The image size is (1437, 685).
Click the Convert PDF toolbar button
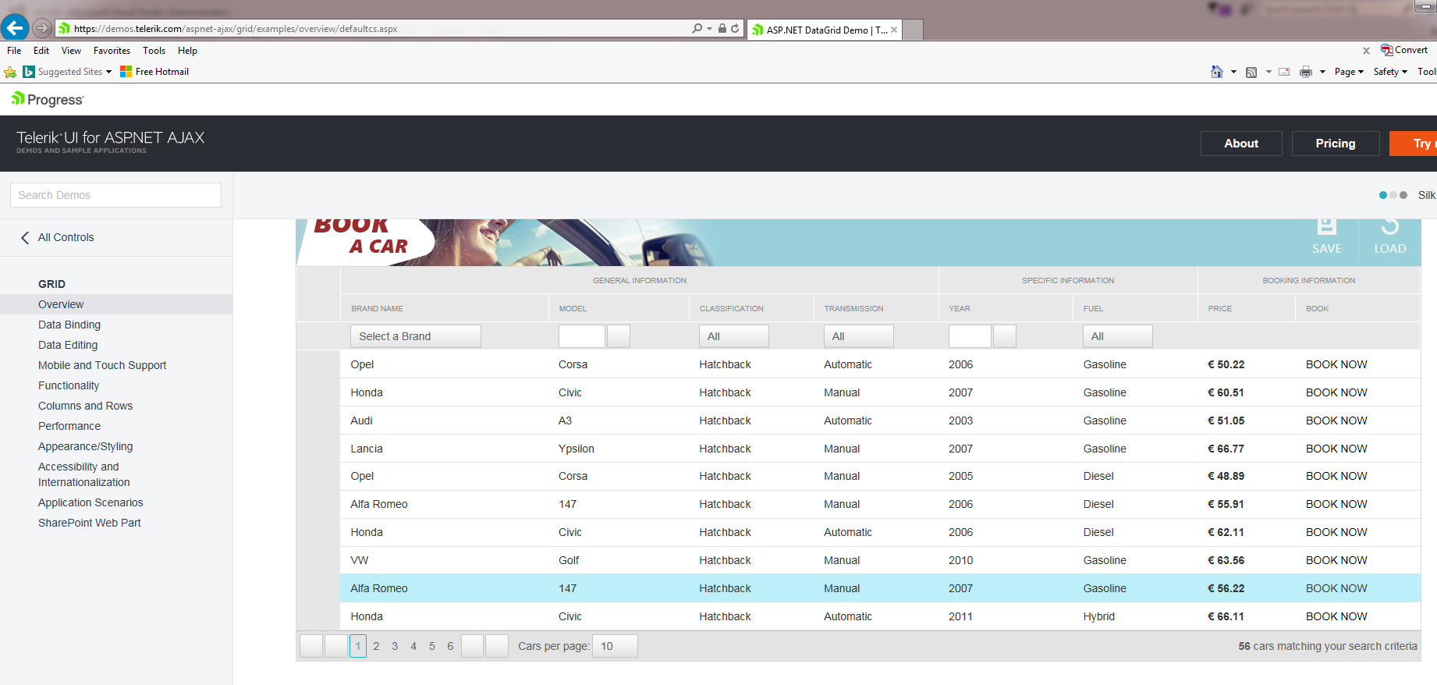(1404, 50)
